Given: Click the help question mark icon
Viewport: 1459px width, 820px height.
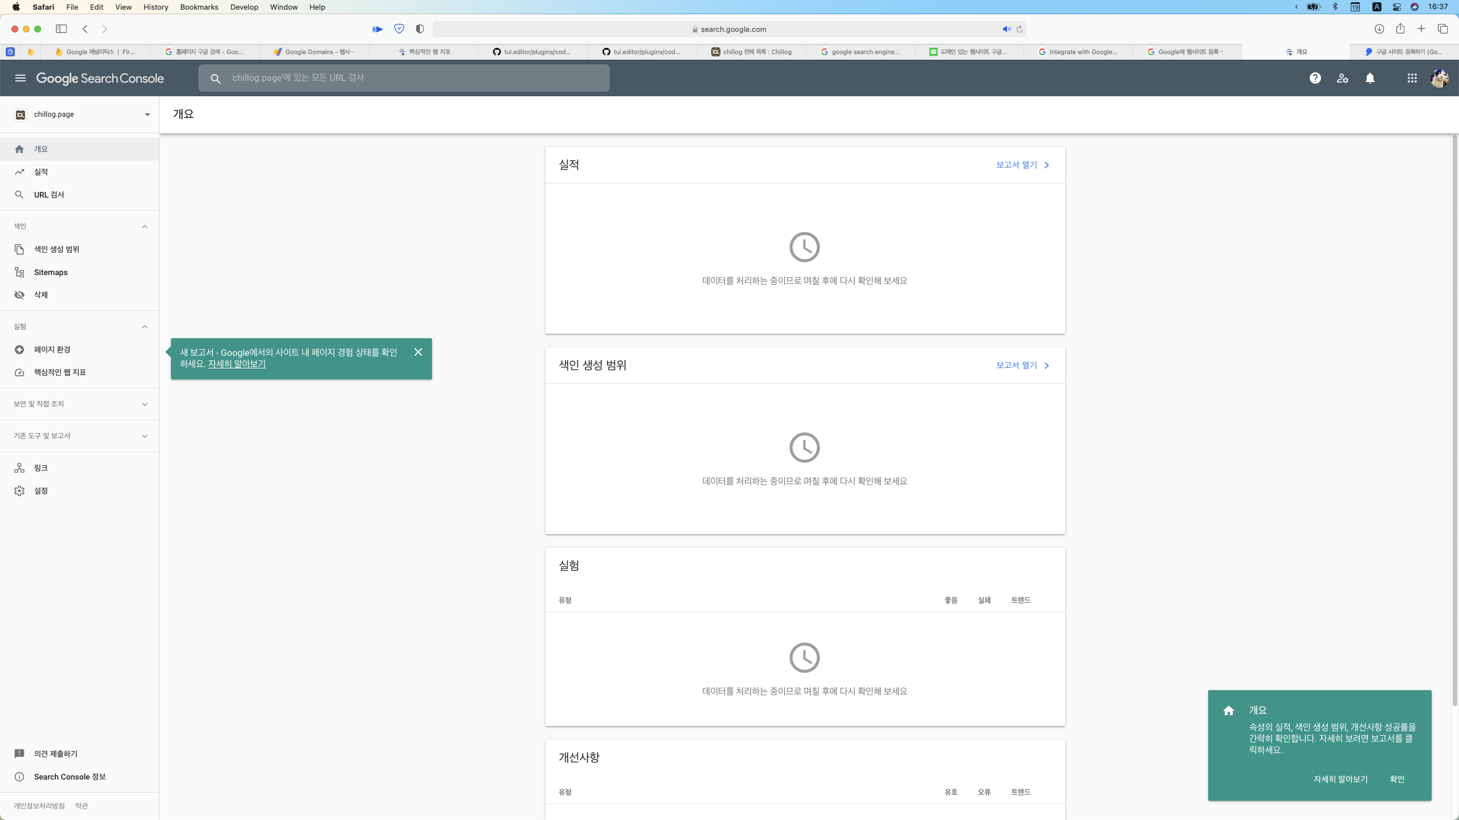Looking at the screenshot, I should point(1315,78).
